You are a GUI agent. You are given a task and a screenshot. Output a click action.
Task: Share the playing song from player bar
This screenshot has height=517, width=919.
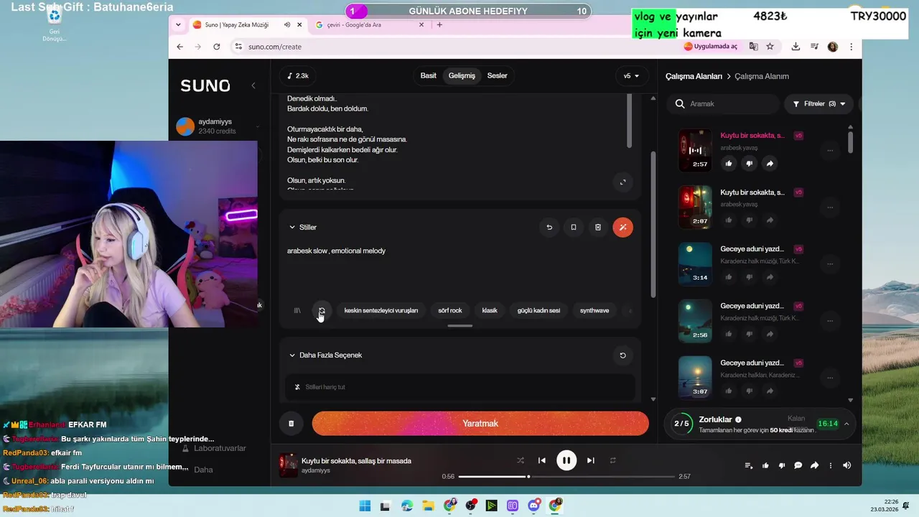click(x=814, y=465)
